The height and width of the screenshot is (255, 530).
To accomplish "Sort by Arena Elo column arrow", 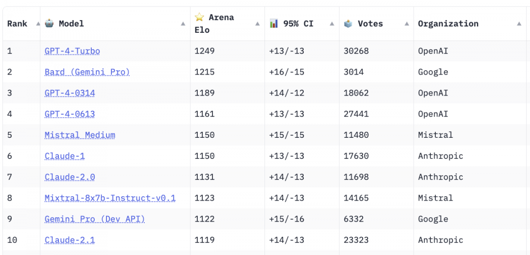I will pyautogui.click(x=257, y=24).
